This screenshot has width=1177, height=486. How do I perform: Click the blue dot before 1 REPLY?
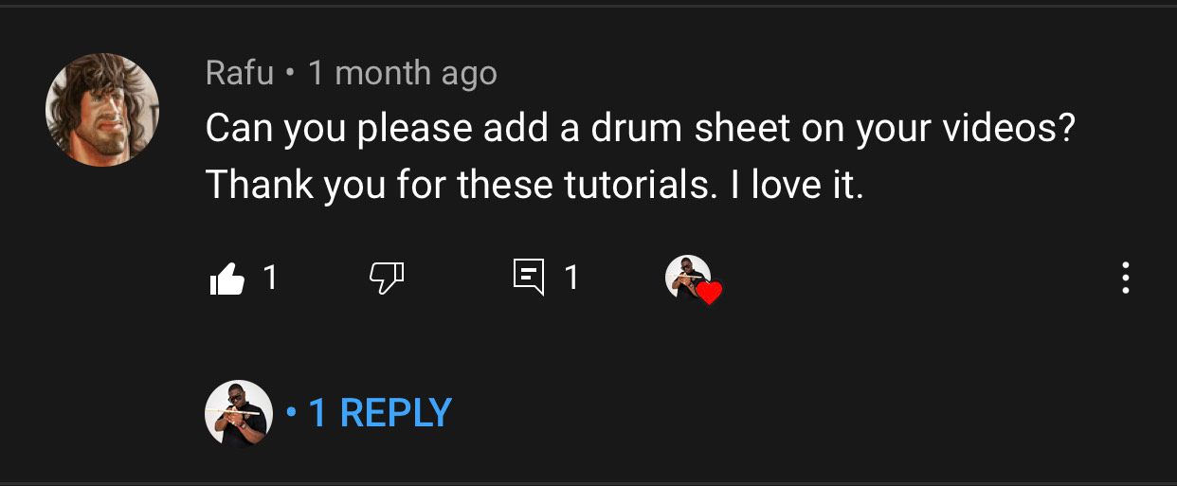click(292, 413)
